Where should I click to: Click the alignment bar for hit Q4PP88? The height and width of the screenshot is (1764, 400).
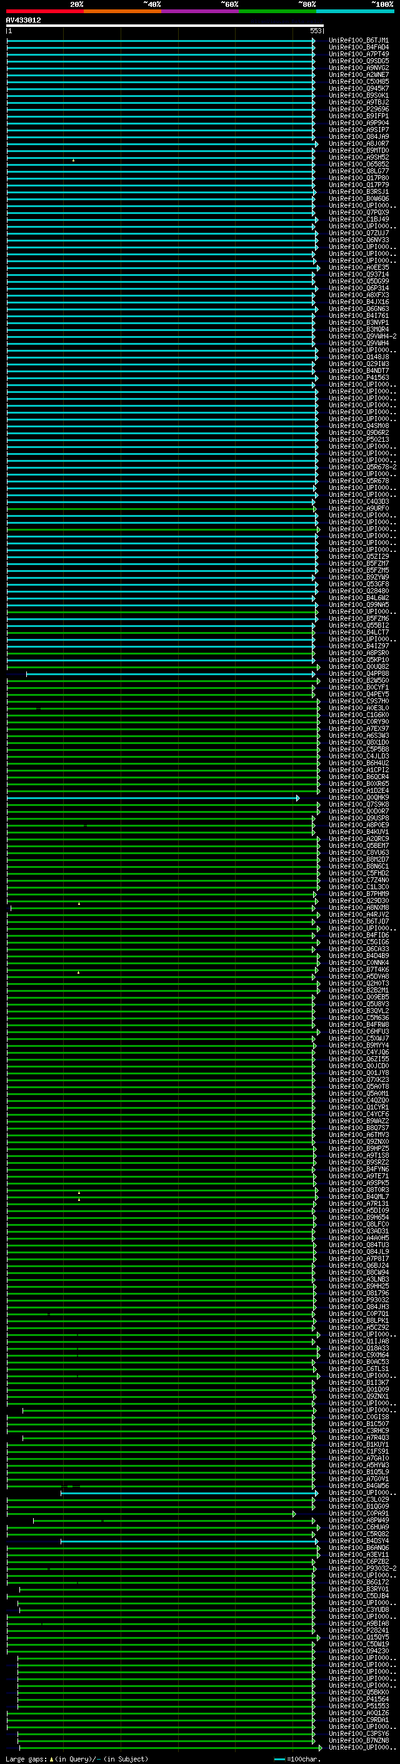[x=171, y=675]
